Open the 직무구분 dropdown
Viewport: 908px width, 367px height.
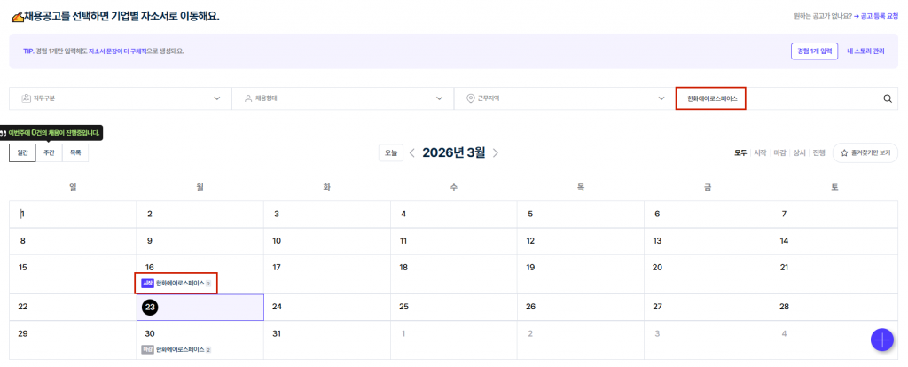(x=120, y=98)
